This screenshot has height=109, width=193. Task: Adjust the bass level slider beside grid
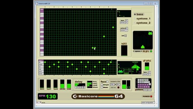pos(124,51)
